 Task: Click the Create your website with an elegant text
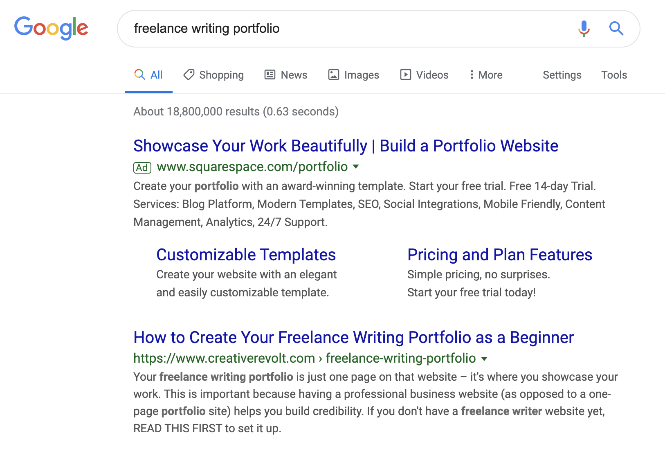(x=247, y=274)
